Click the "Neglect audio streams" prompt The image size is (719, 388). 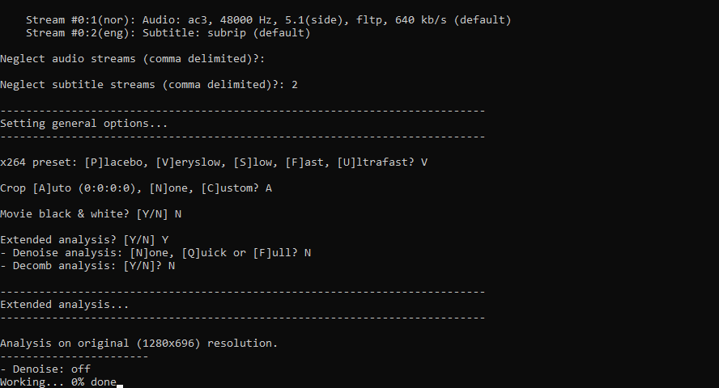(x=133, y=59)
